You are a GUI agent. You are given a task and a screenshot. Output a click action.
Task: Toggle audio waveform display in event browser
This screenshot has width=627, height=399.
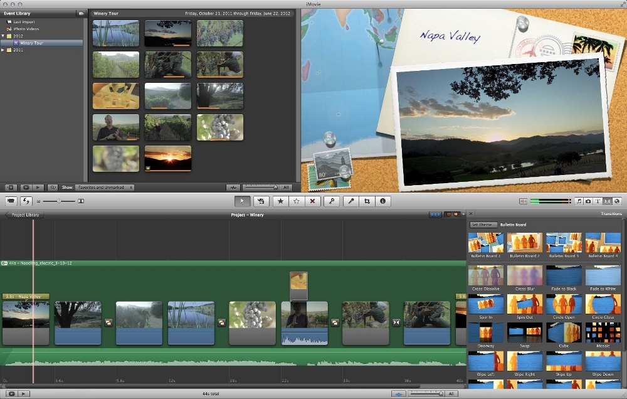coord(233,187)
